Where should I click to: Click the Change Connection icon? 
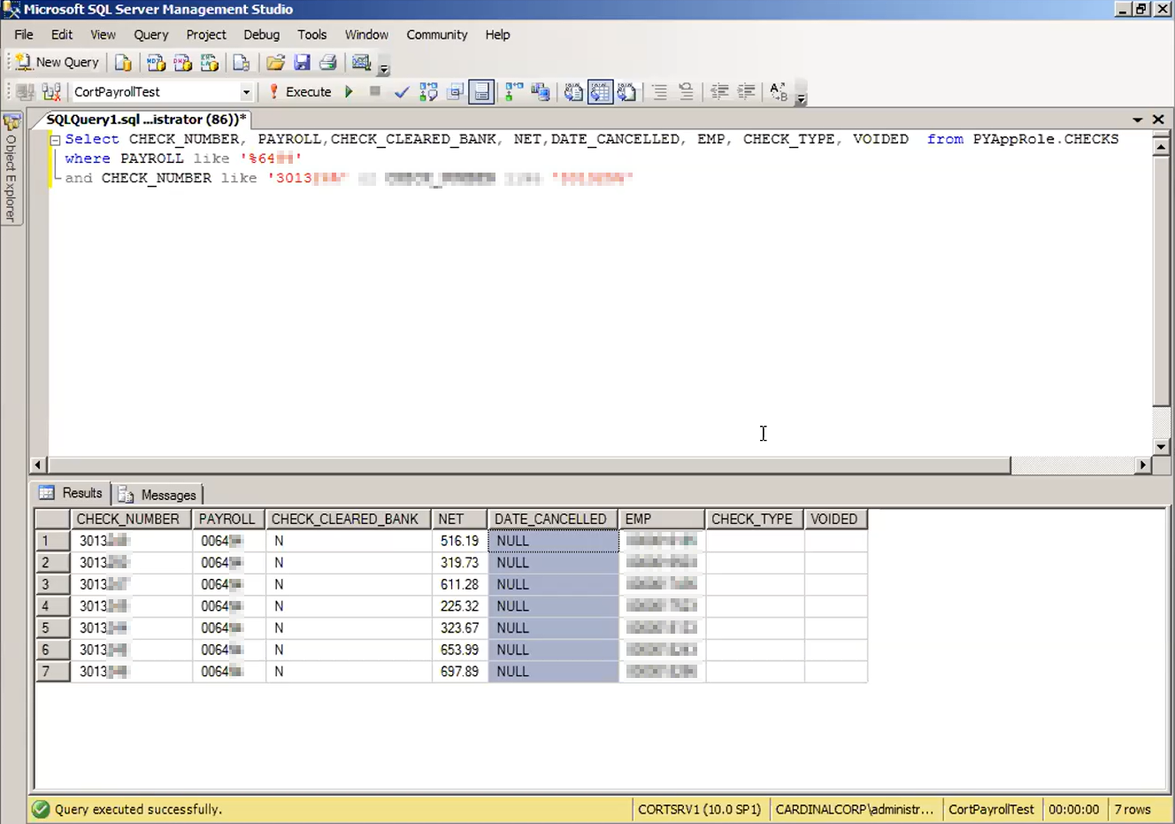tap(51, 92)
